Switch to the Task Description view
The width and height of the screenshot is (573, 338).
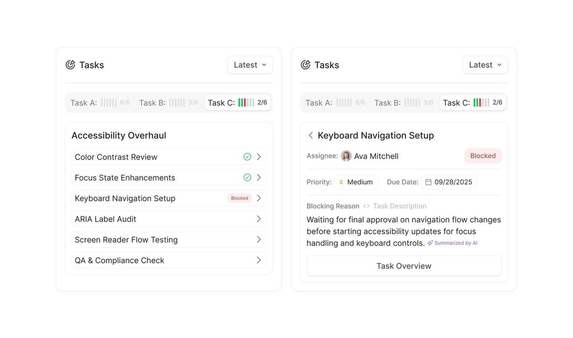[400, 206]
